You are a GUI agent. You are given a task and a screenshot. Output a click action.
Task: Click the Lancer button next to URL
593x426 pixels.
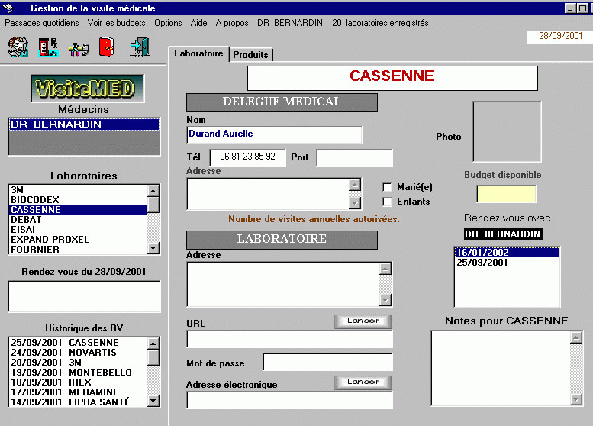click(363, 321)
